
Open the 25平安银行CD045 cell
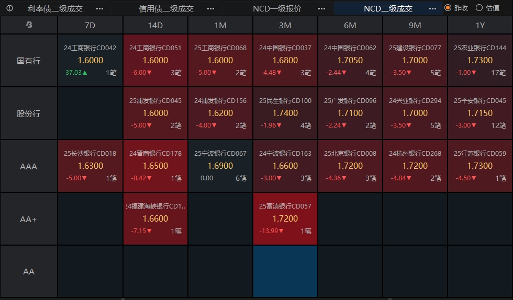coord(480,113)
